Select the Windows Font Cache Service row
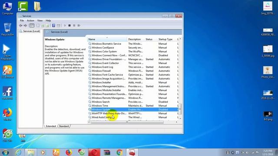278x156 pixels. (133, 75)
